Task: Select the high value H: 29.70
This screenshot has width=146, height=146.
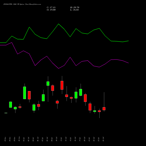Action: (75, 8)
